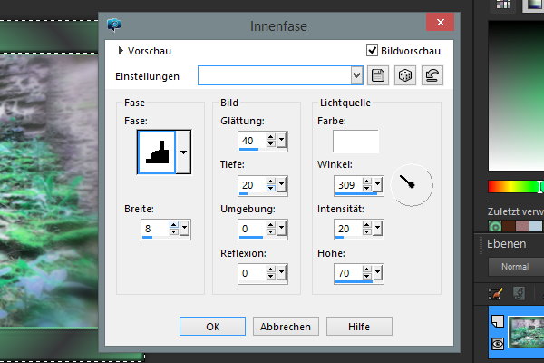
Task: Click the reset to default icon
Action: (432, 76)
